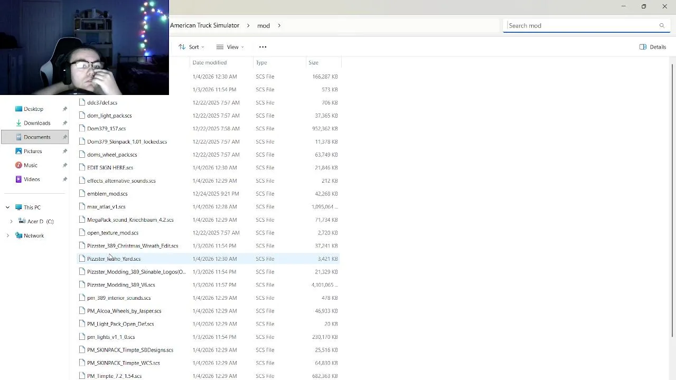
Task: Click file icon of PM_Light_Pack_Open_Def.scs
Action: click(x=82, y=324)
